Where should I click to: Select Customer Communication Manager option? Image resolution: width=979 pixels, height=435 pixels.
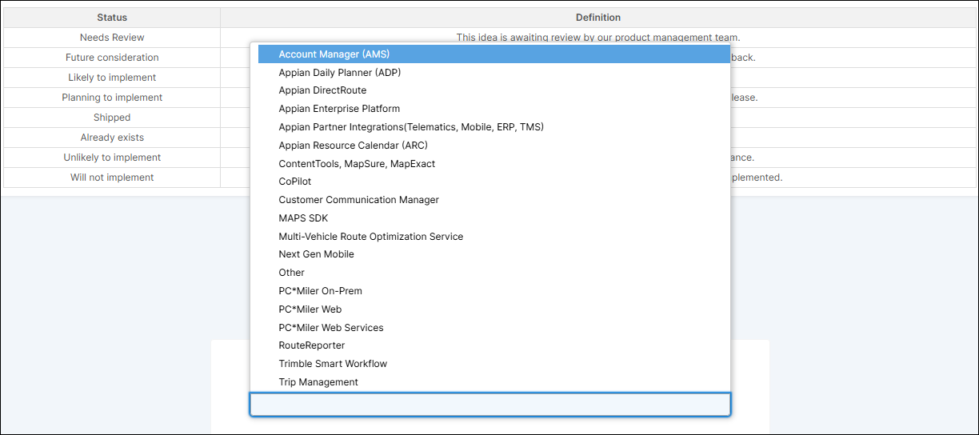click(x=358, y=200)
